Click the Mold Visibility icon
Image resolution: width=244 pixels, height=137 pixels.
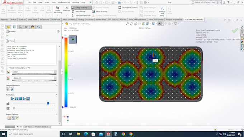(x=94, y=11)
